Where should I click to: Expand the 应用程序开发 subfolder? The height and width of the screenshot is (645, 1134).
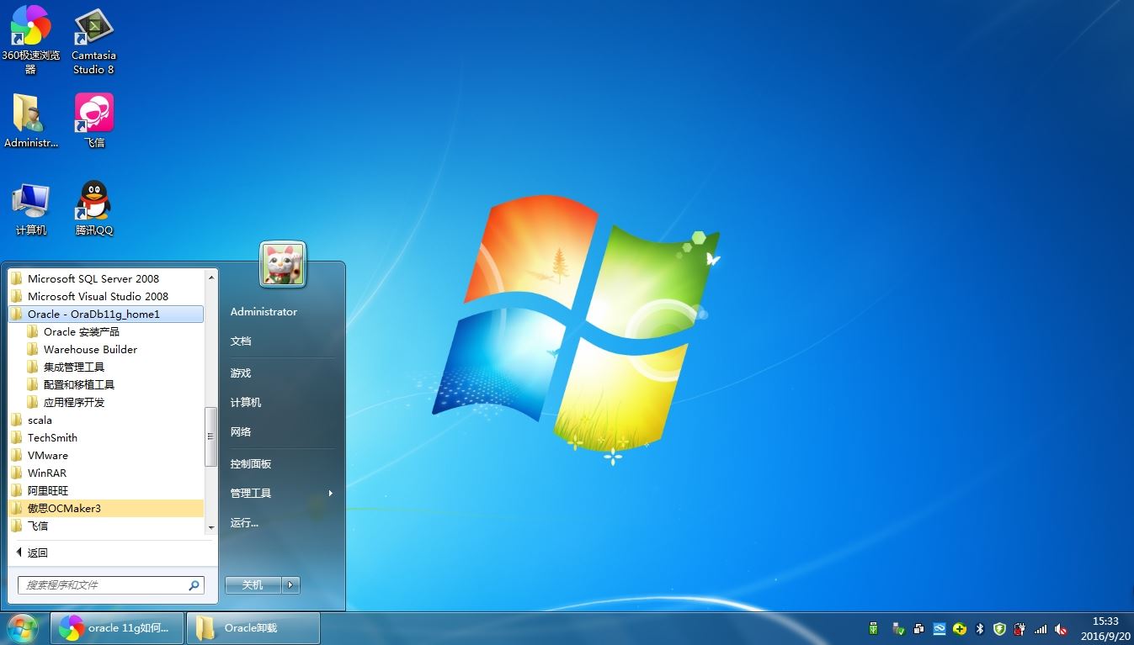click(x=105, y=402)
